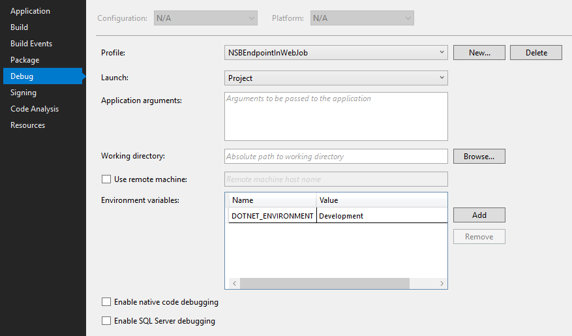The height and width of the screenshot is (336, 572).
Task: Delete the selected profile
Action: [536, 53]
